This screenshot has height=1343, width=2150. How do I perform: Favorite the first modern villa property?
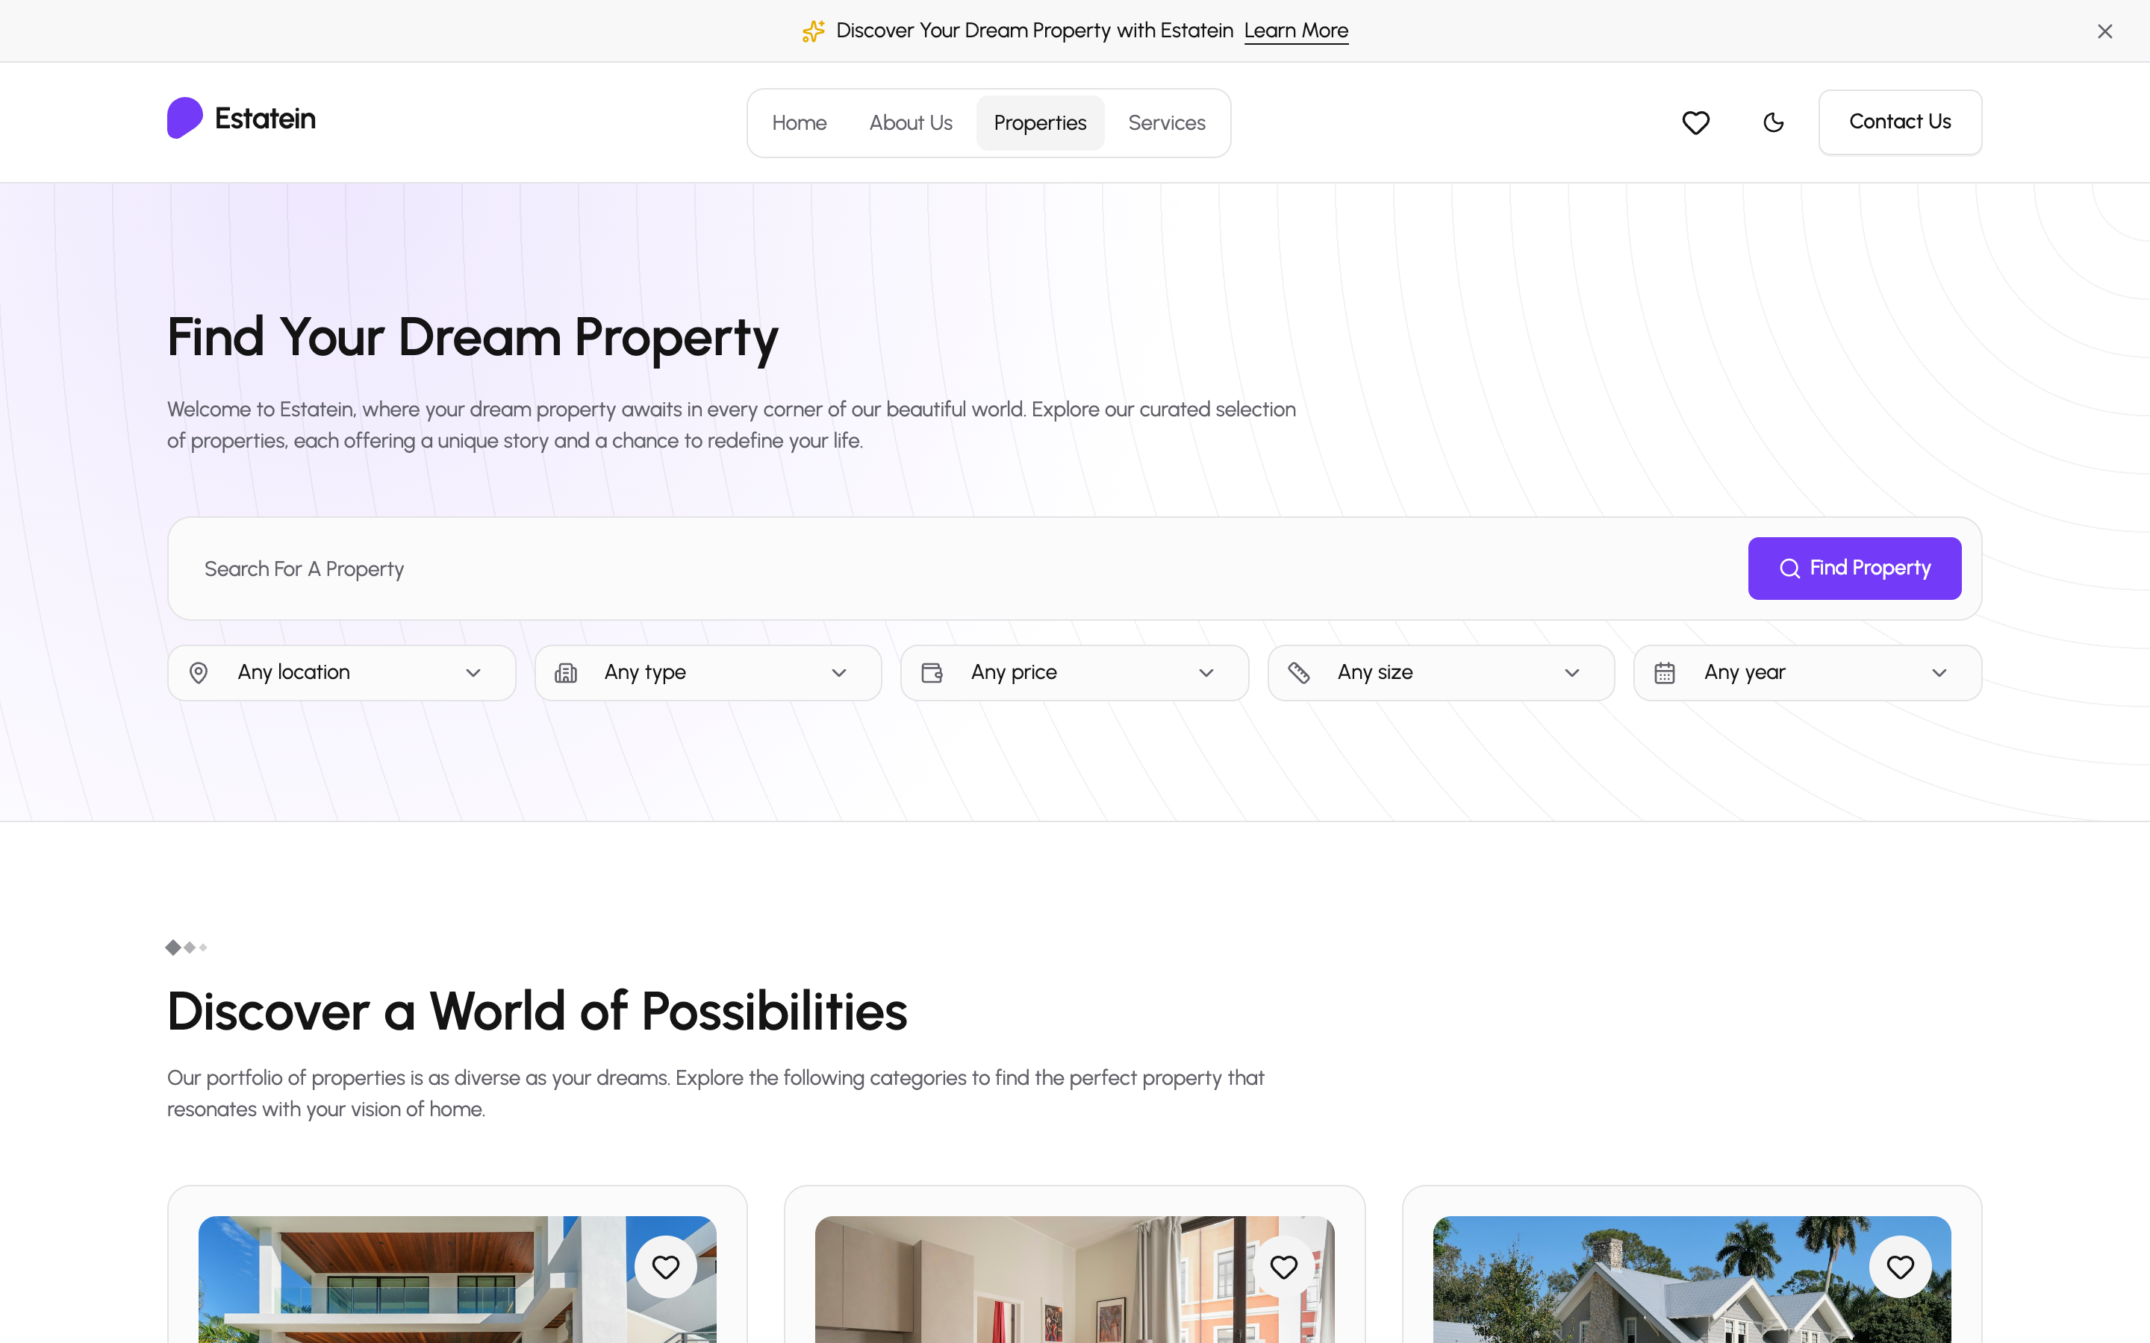(x=665, y=1267)
